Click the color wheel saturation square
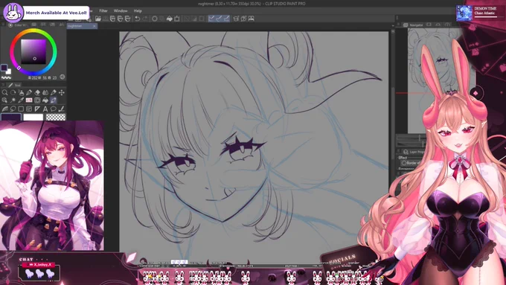This screenshot has height=285, width=506. pyautogui.click(x=33, y=51)
